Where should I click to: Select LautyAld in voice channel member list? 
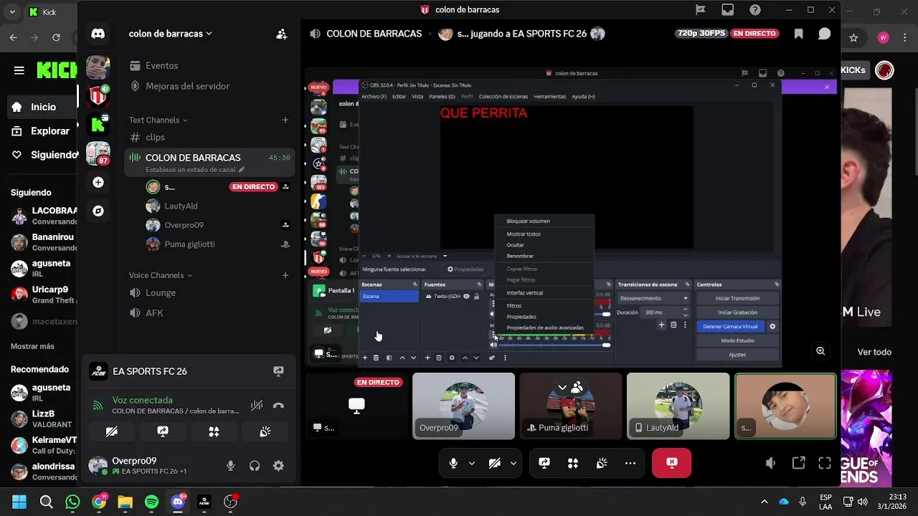tap(217, 206)
